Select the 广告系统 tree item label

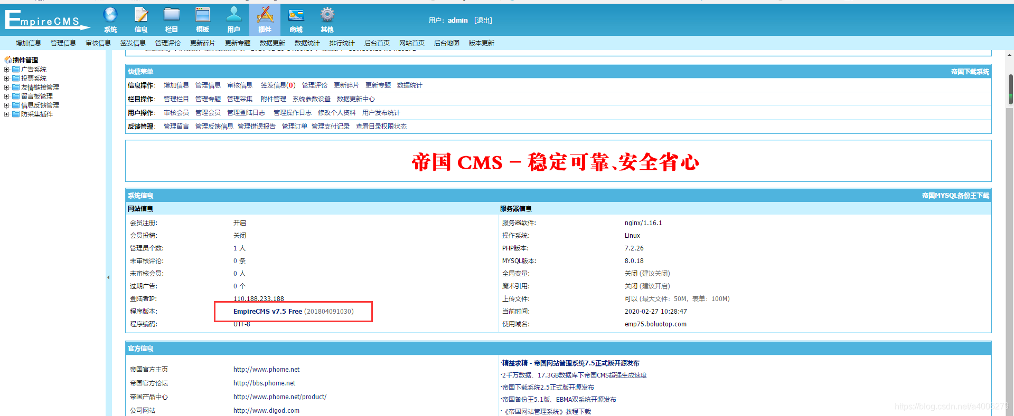34,70
